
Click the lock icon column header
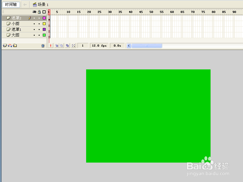39,12
